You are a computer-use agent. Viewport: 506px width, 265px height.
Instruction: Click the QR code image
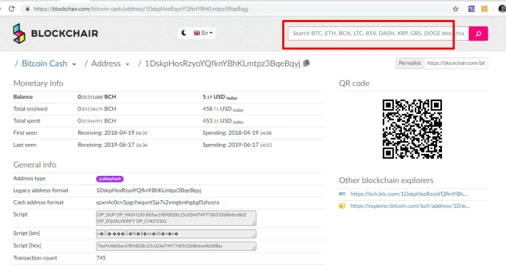(x=412, y=129)
